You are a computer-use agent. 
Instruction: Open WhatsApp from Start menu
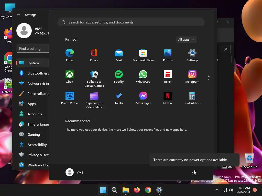[x=143, y=77]
